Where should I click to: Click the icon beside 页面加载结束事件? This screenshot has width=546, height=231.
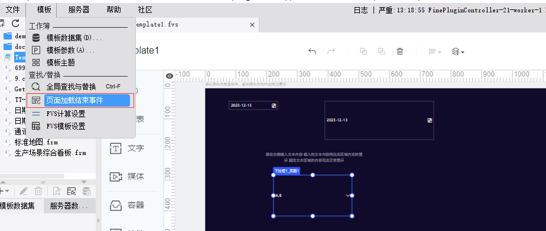pyautogui.click(x=36, y=100)
